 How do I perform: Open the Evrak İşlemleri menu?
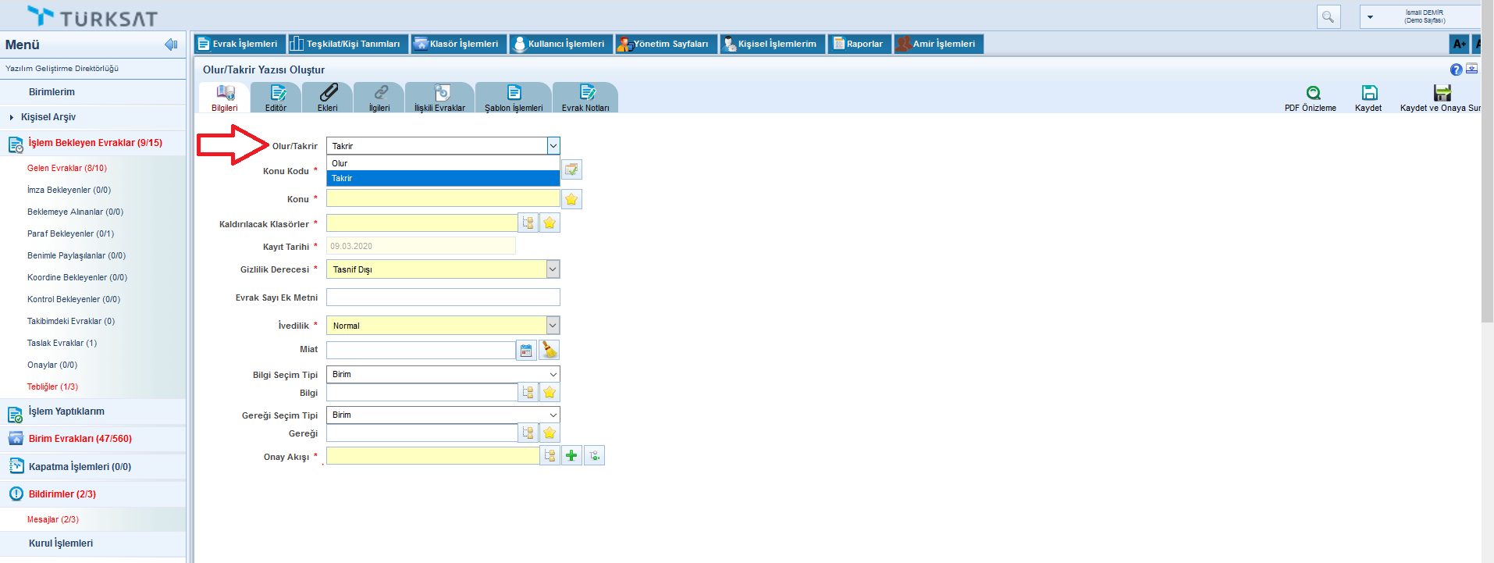tap(239, 44)
